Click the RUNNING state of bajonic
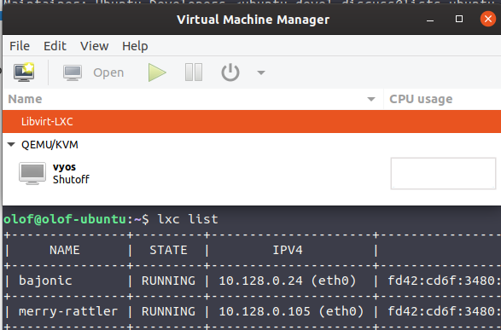Viewport: 501px width, 330px height. [168, 281]
